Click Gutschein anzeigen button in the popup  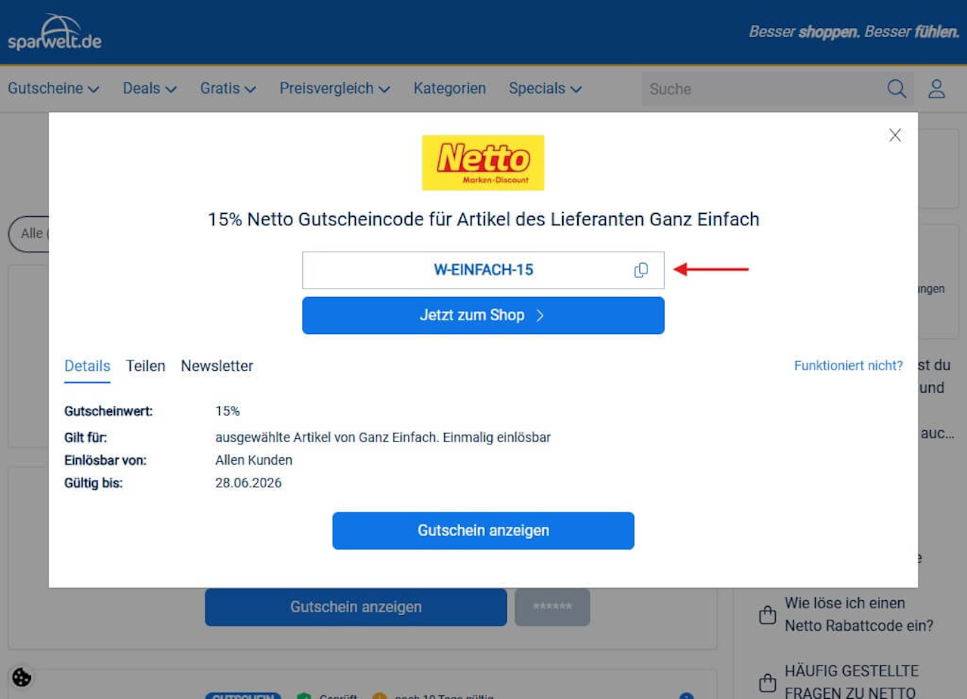pyautogui.click(x=483, y=530)
